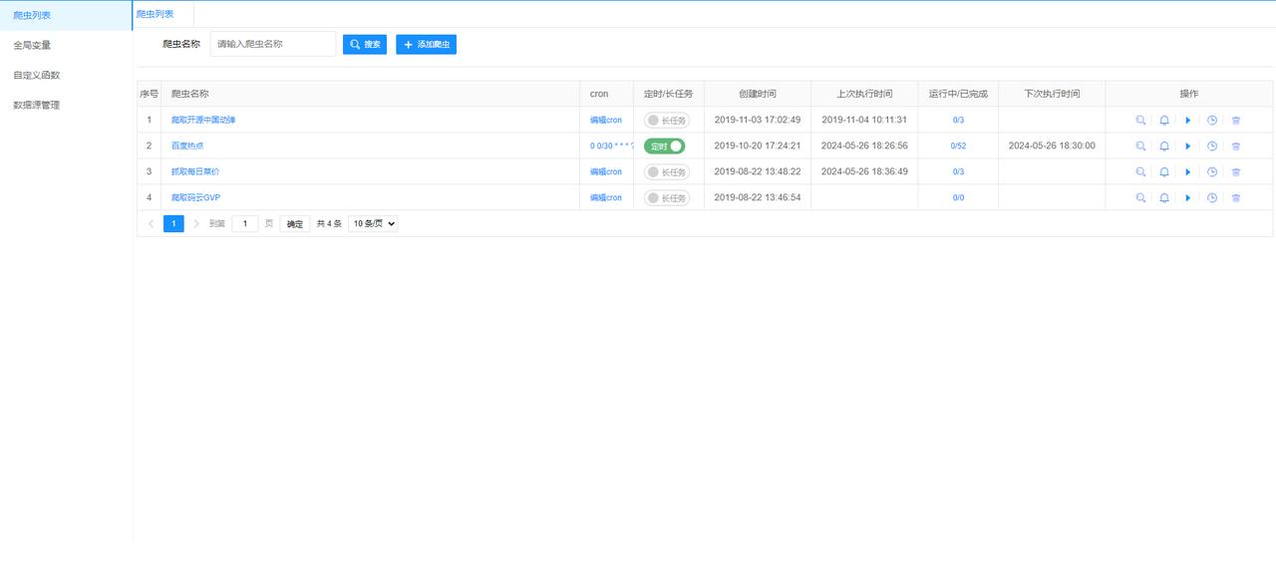
Task: Toggle the 长任务 switch for 爬取码云GVP
Action: point(667,197)
